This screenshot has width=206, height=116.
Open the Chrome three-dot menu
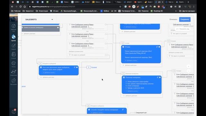(x=194, y=6)
